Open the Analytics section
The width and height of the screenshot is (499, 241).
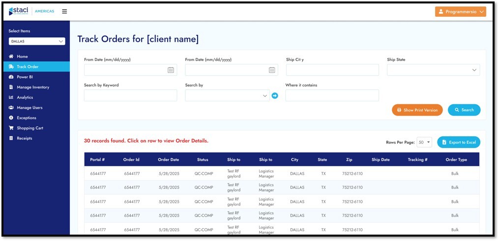[25, 97]
